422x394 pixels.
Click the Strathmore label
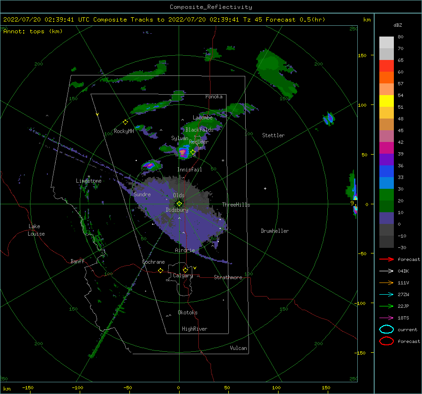pyautogui.click(x=228, y=277)
